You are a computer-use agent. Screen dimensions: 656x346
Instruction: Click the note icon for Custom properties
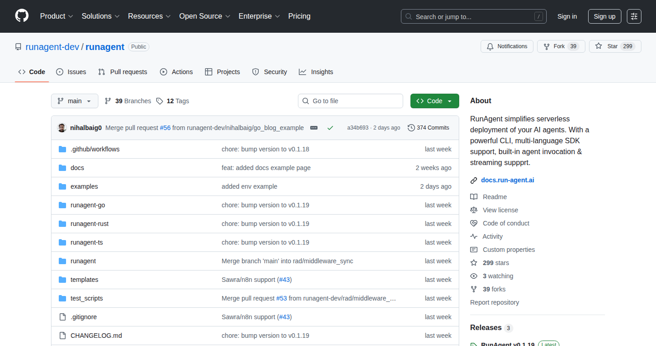click(x=474, y=250)
